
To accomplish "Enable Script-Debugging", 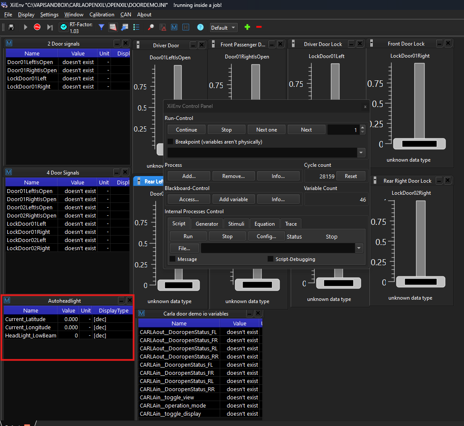I will (270, 259).
